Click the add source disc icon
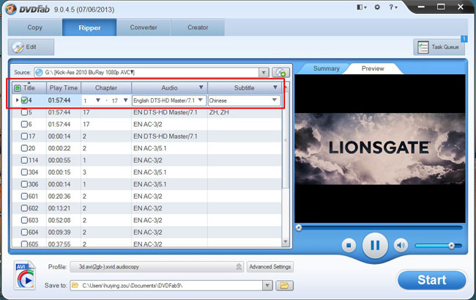This screenshot has width=476, height=300. coord(280,73)
